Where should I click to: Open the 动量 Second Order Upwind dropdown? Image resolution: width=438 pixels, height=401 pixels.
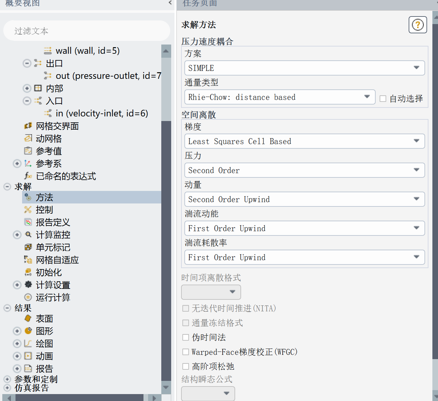click(x=304, y=199)
